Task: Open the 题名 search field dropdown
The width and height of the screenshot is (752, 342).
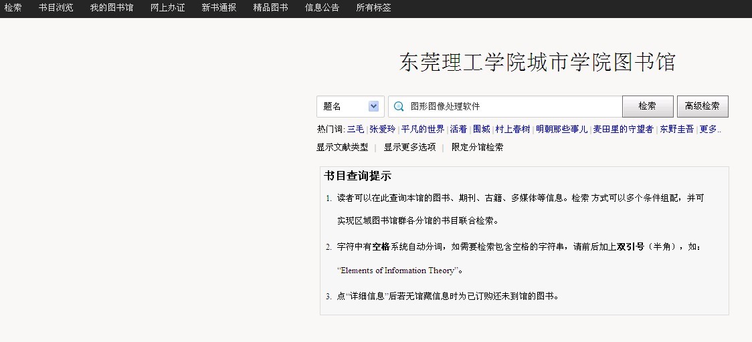Action: pyautogui.click(x=350, y=106)
